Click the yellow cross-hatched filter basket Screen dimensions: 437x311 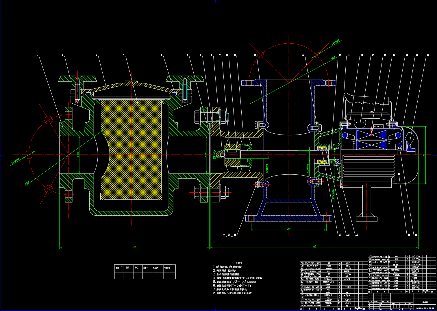(x=131, y=150)
